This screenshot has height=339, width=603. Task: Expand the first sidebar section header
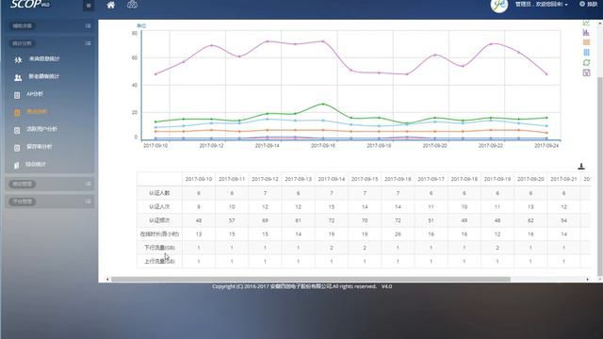(x=50, y=25)
